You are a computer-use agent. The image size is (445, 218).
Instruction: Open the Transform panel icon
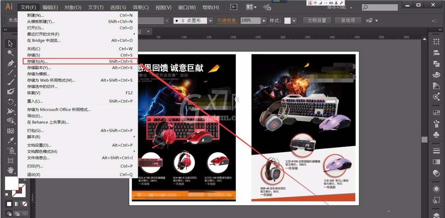pyautogui.click(x=436, y=42)
